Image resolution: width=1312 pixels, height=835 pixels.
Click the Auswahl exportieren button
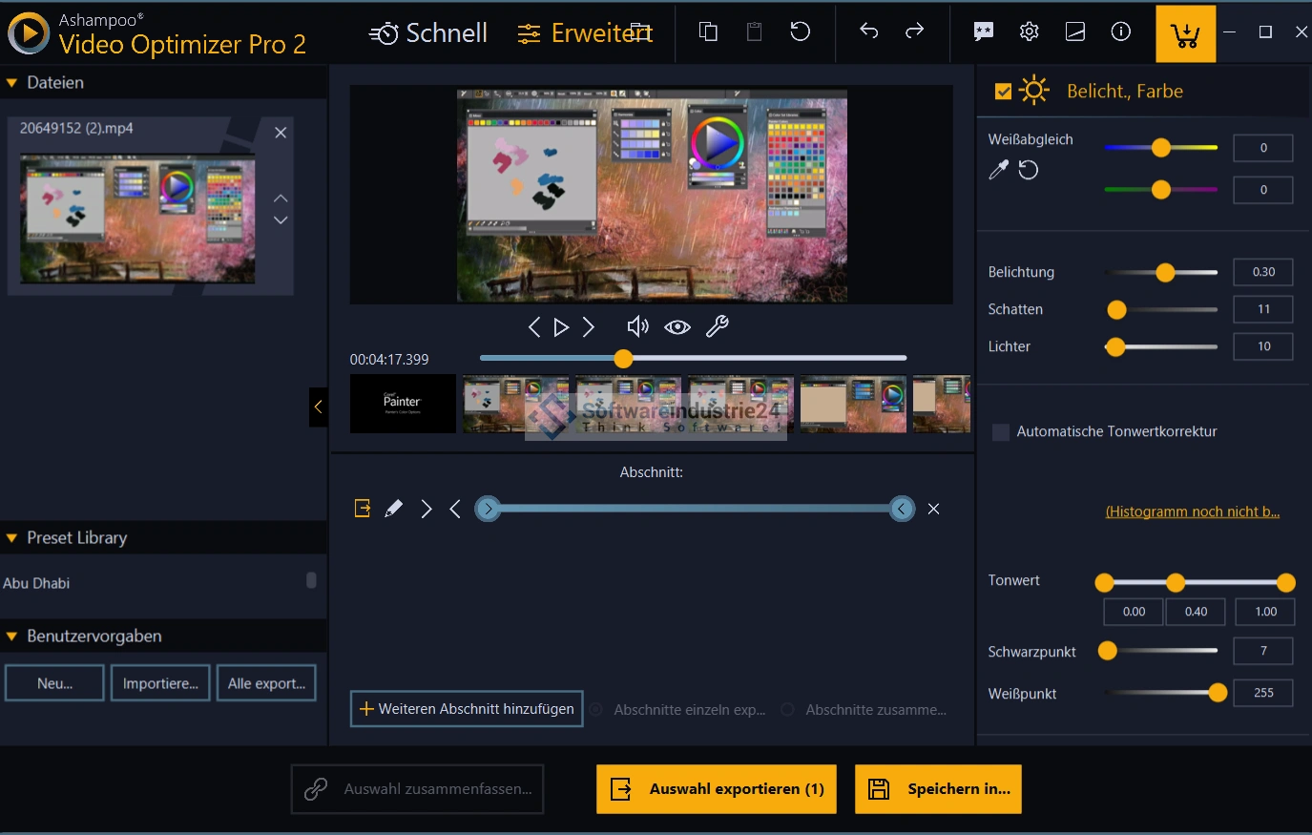click(717, 789)
